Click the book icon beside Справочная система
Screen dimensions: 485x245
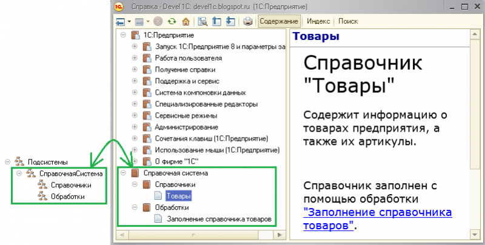tap(135, 173)
